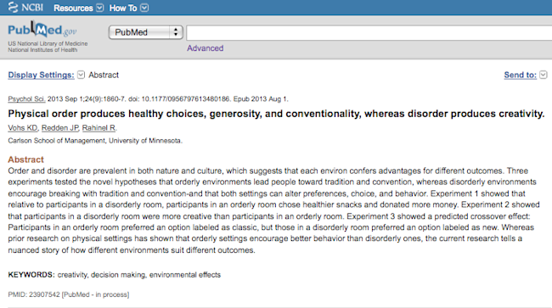Click the US National Library of Medicine text
Screen dimensions: 552x308
48,43
